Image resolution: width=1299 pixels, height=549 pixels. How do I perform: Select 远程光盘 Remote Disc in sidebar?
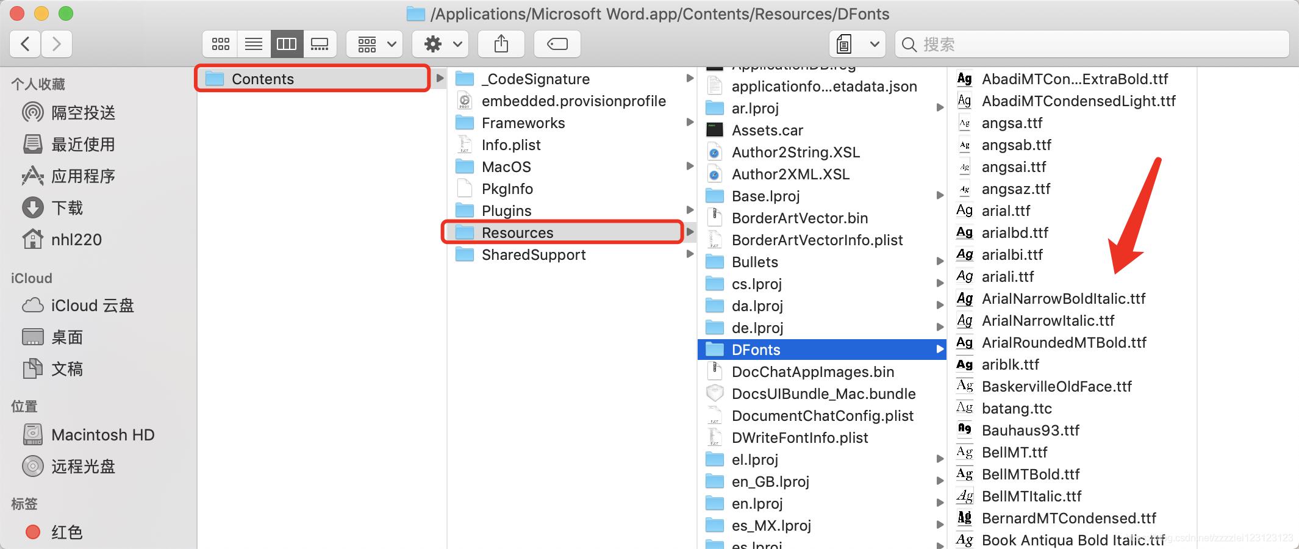pyautogui.click(x=68, y=467)
